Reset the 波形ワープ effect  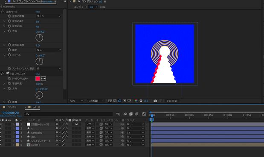click(x=38, y=12)
